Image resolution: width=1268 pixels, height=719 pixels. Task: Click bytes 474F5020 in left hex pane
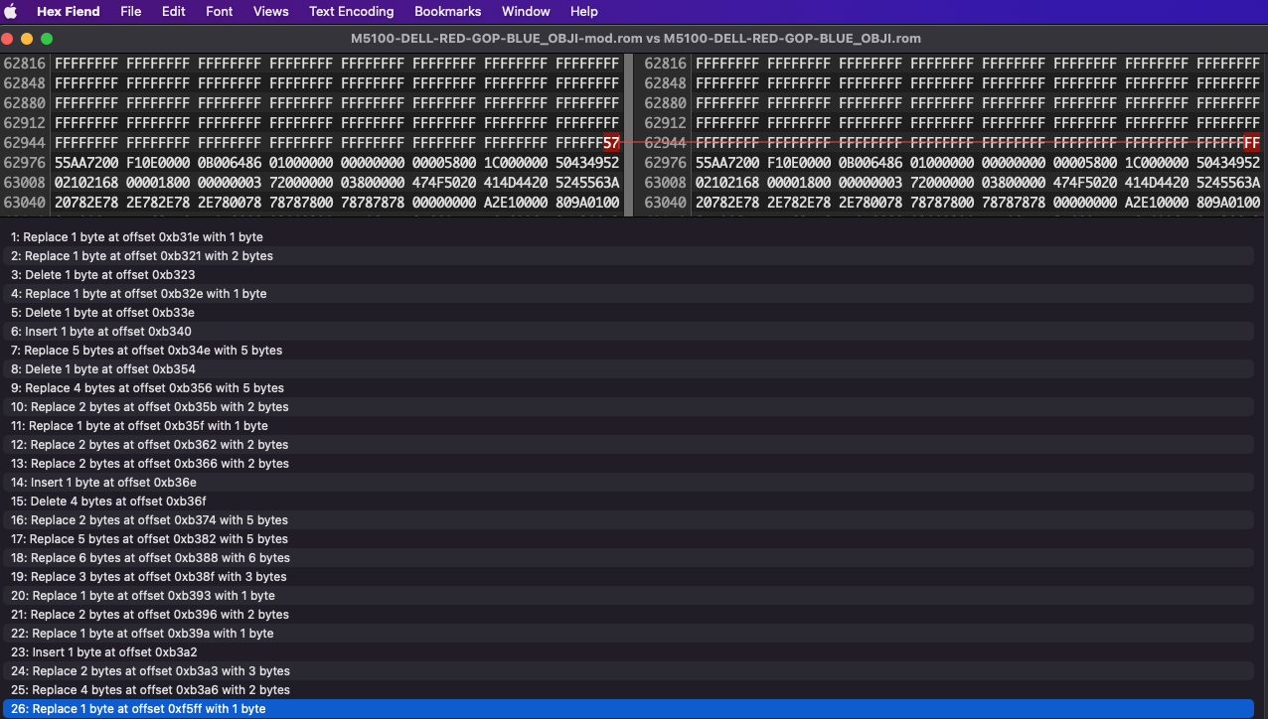click(444, 183)
